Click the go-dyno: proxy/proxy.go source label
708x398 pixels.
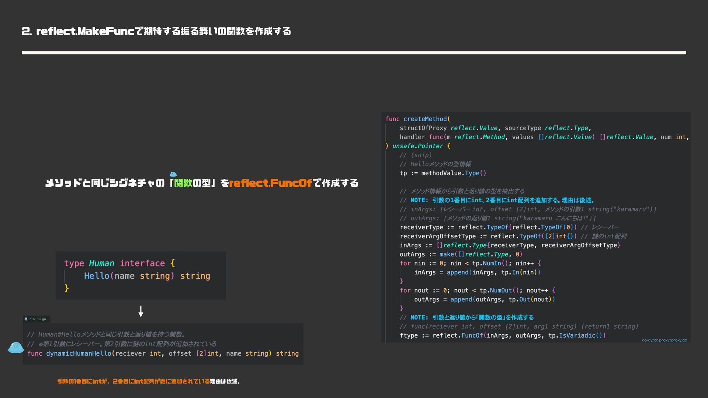pyautogui.click(x=664, y=340)
